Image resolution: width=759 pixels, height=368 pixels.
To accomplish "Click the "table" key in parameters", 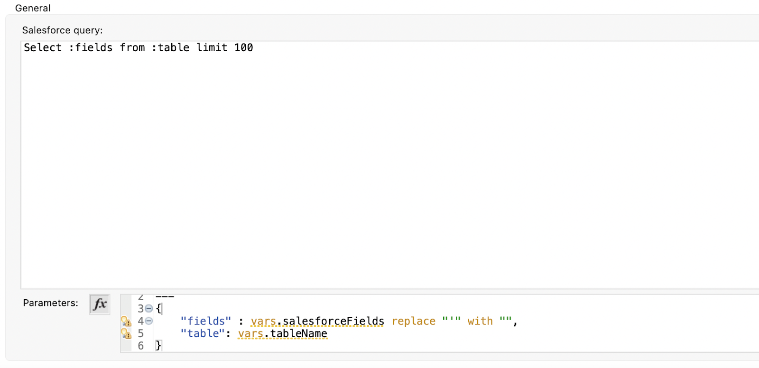I will pos(202,333).
